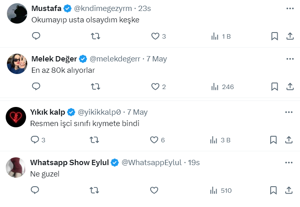The image size is (300, 207).
Task: Open more options on Yıkık kalp's tweet
Action: click(289, 112)
